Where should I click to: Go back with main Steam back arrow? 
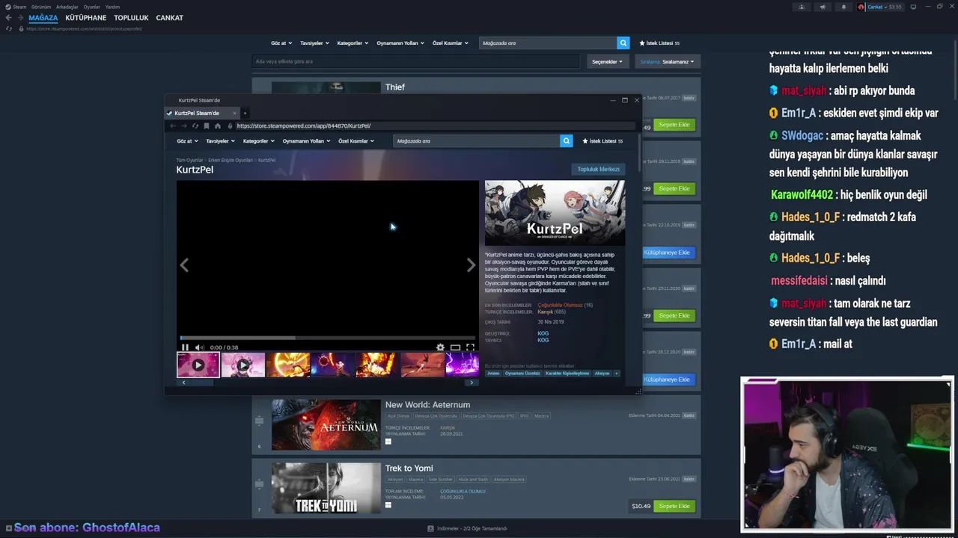coord(8,17)
